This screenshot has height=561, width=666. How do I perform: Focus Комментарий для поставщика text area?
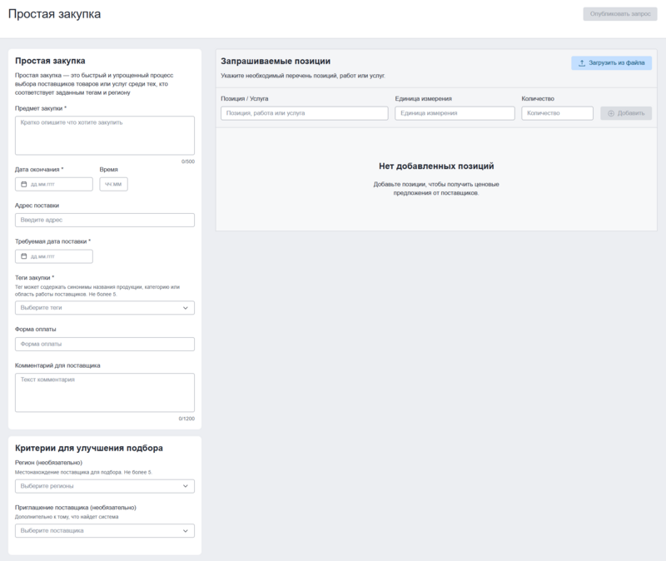pyautogui.click(x=105, y=392)
